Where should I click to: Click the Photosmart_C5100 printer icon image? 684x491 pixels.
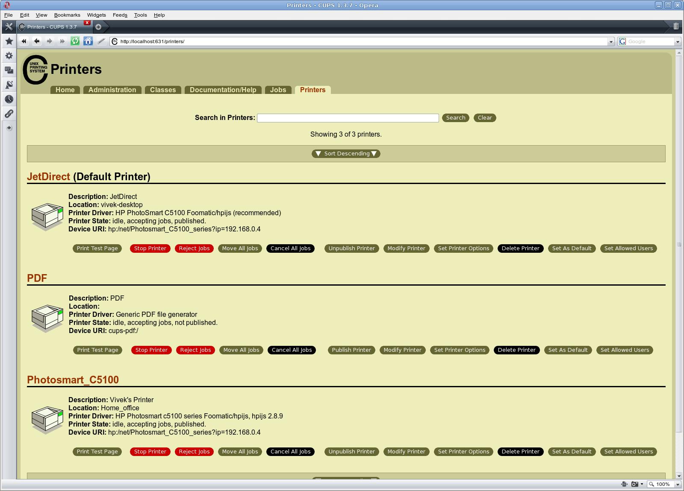click(47, 420)
